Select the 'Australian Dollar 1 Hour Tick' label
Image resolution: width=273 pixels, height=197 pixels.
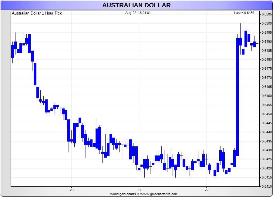pyautogui.click(x=37, y=13)
